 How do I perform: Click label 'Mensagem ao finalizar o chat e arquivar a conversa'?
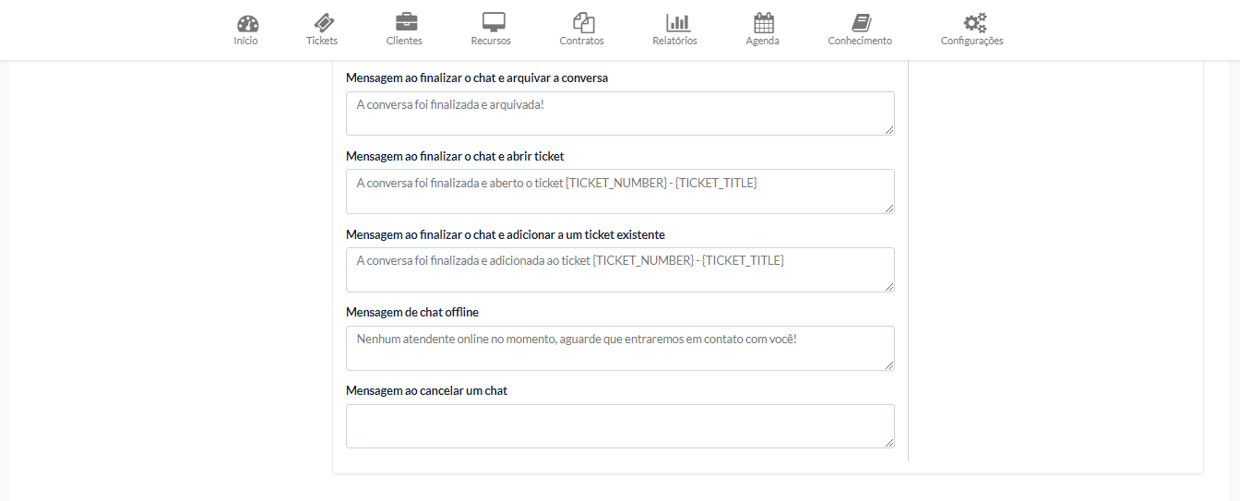point(477,78)
